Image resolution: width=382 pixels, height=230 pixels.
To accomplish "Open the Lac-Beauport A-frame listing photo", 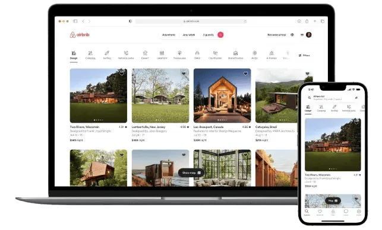I will (222, 95).
